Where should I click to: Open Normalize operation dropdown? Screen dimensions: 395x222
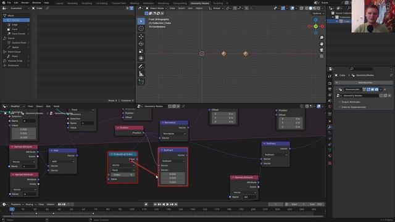[174, 134]
